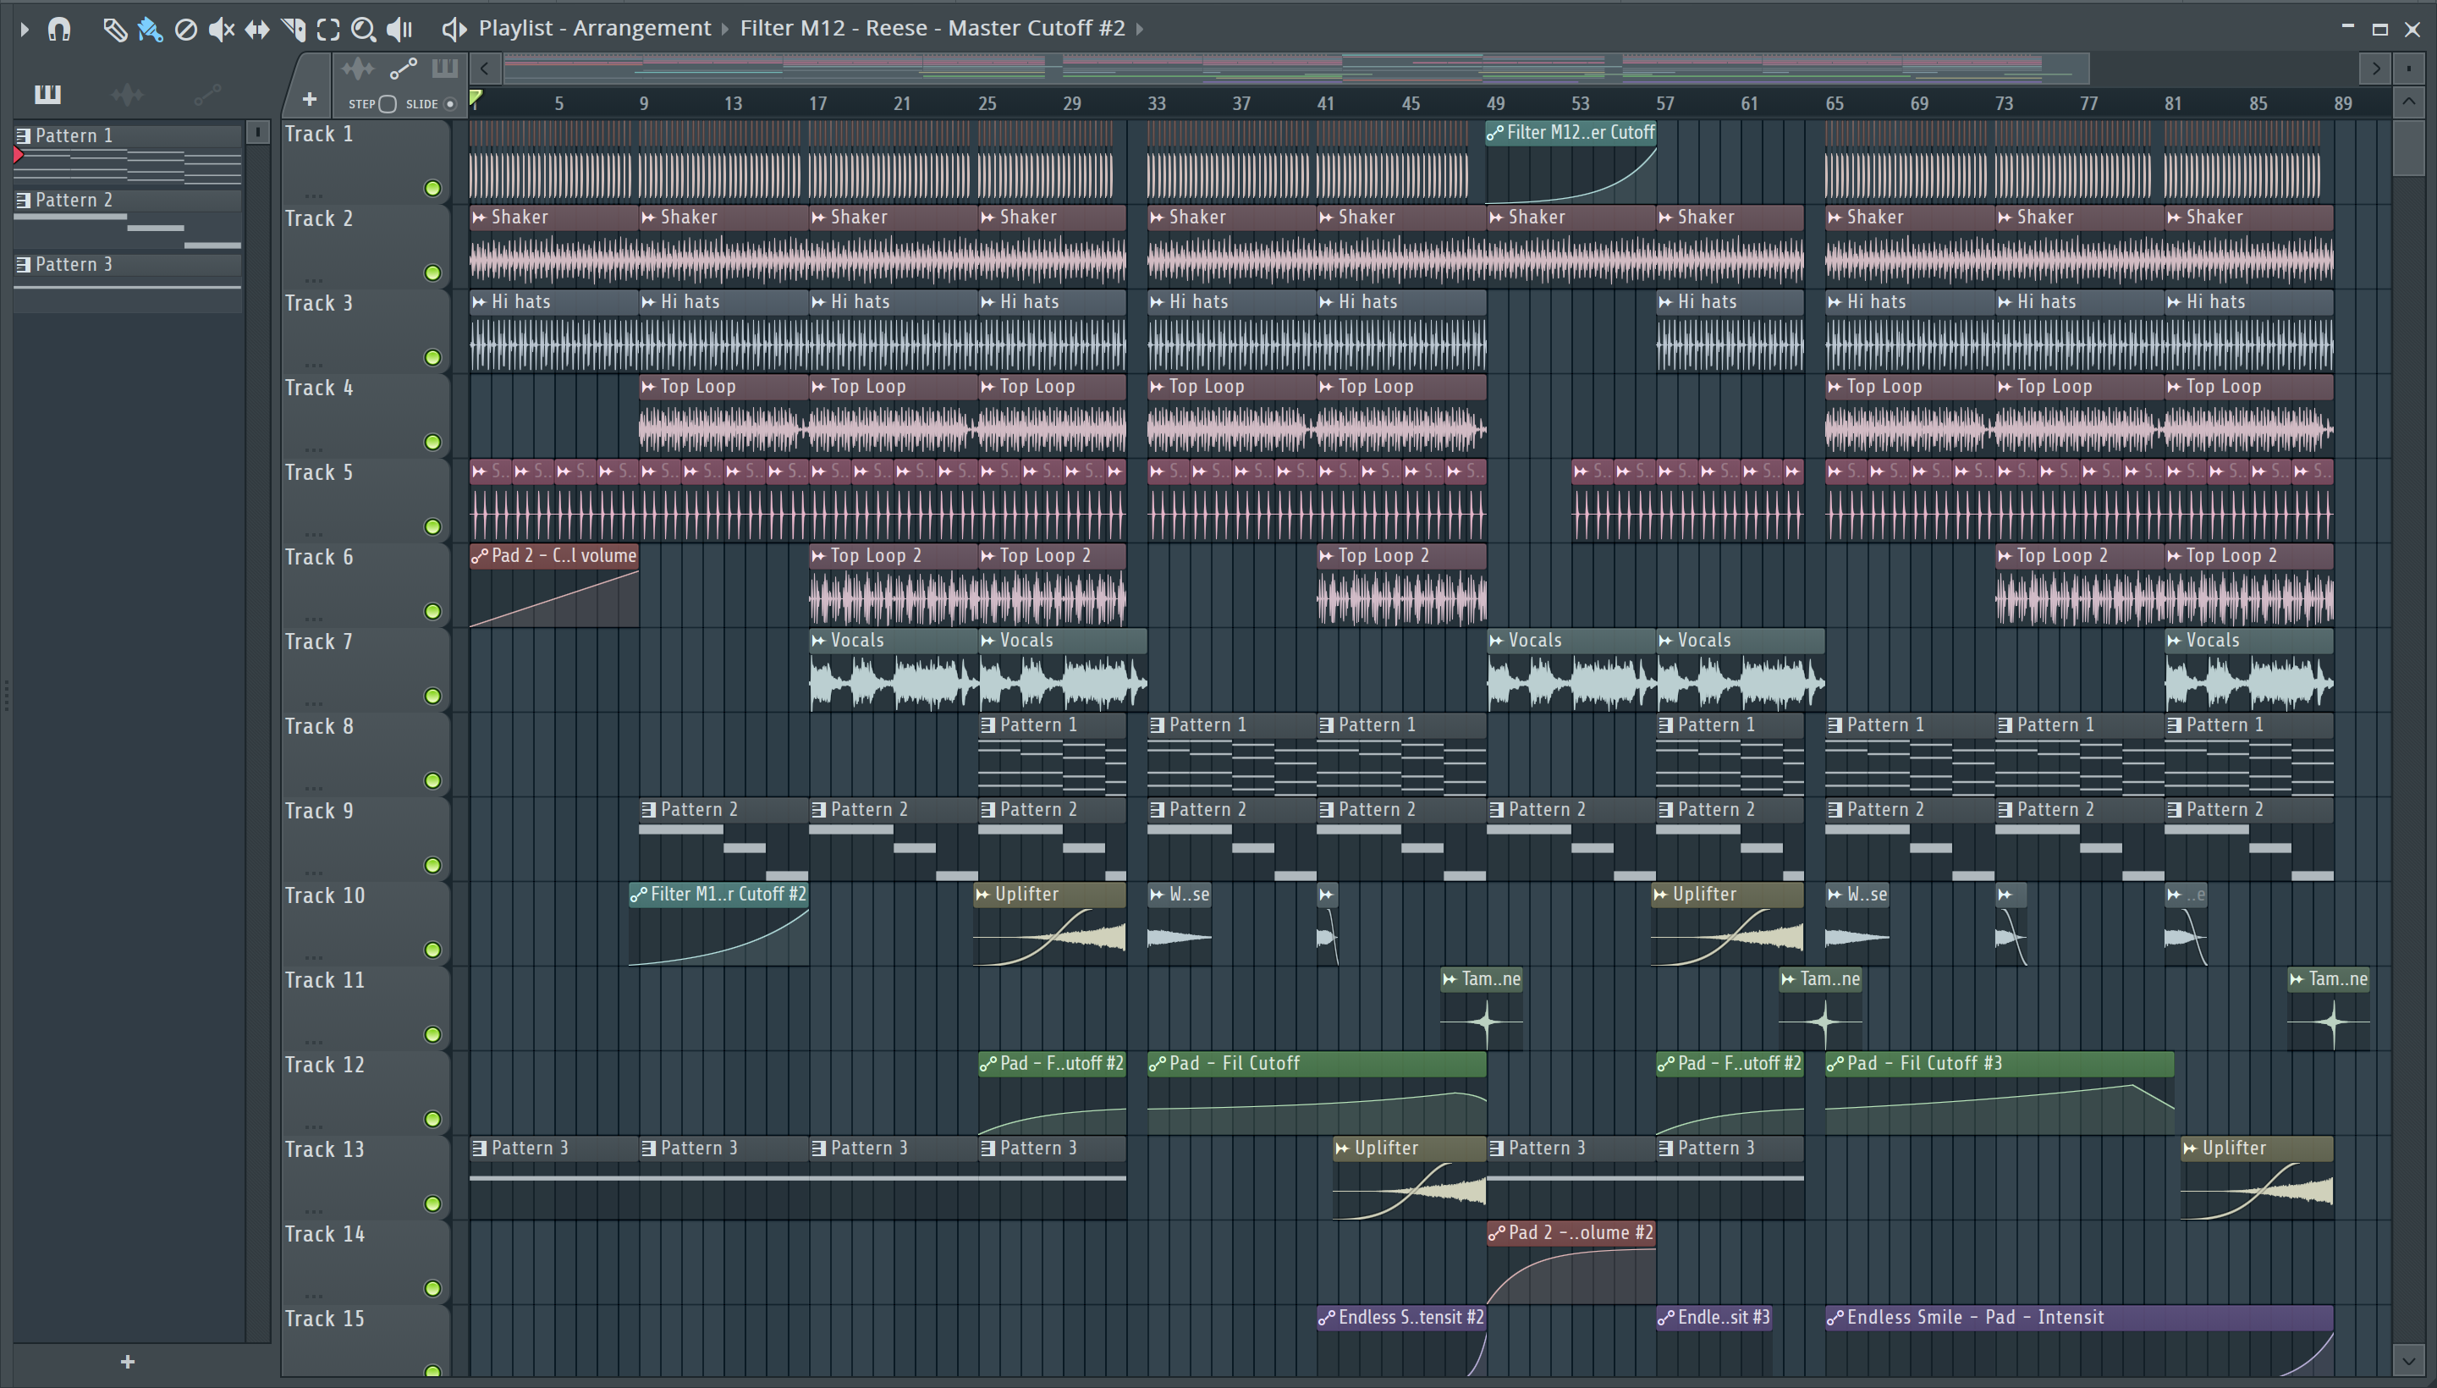Viewport: 2437px width, 1388px height.
Task: Click bar 49 on the timeline ruler
Action: 1495,103
